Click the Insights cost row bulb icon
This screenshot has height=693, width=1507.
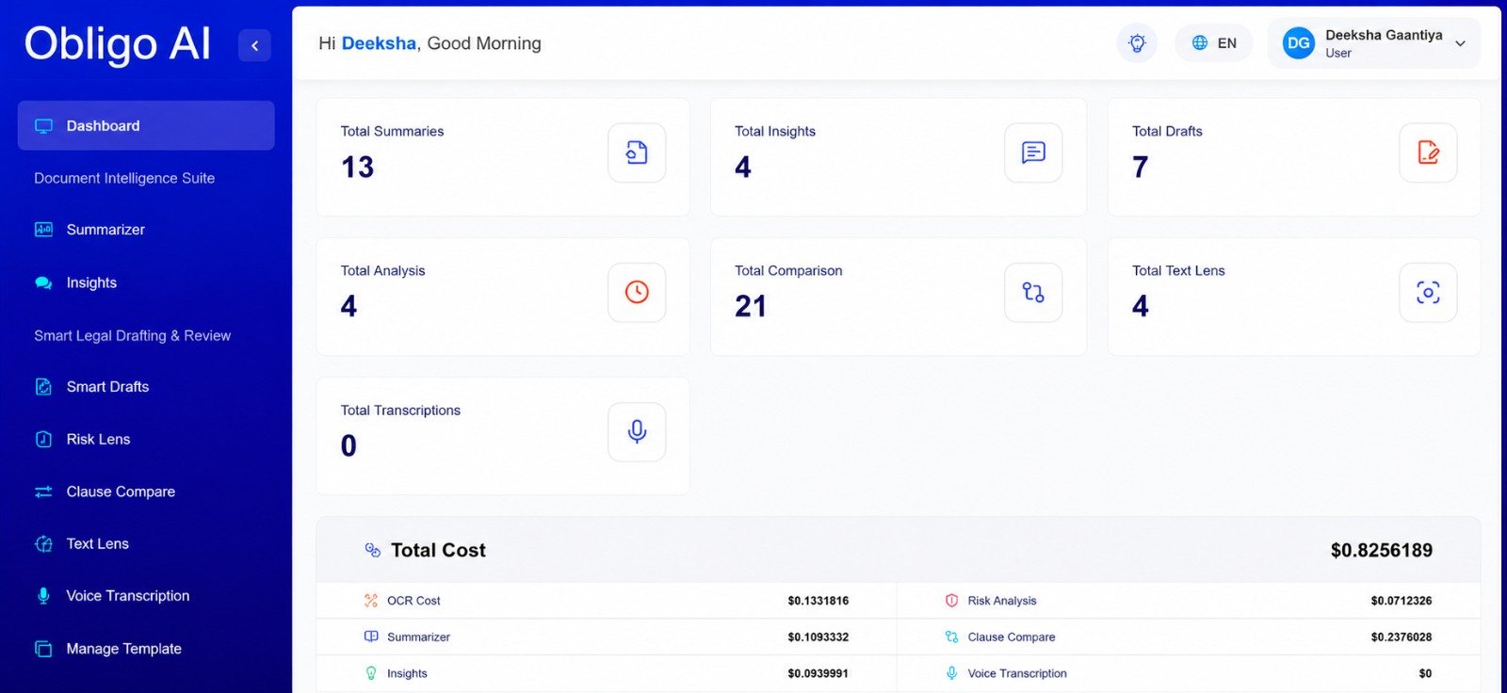371,673
